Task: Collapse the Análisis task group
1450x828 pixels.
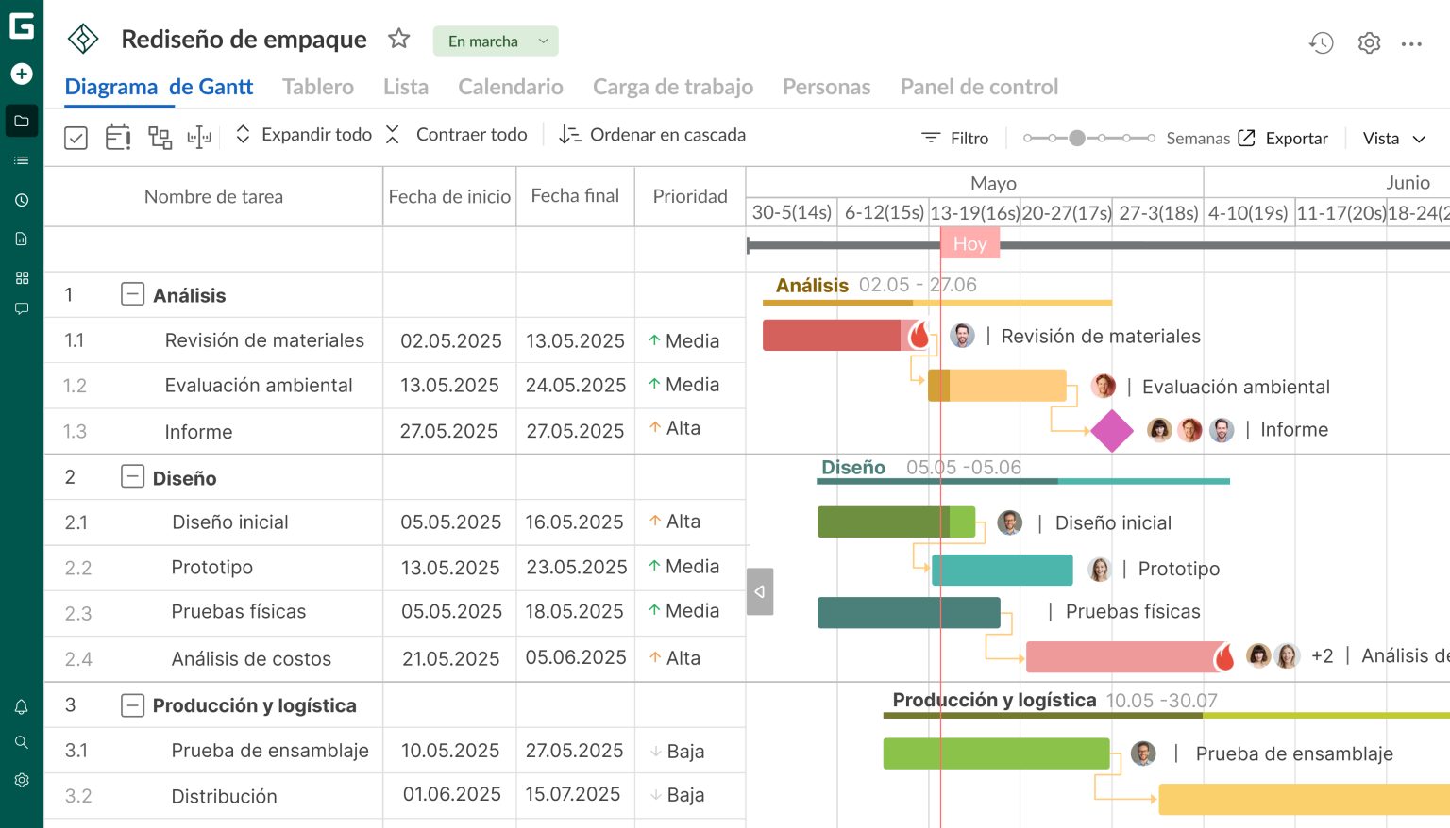Action: (x=131, y=293)
